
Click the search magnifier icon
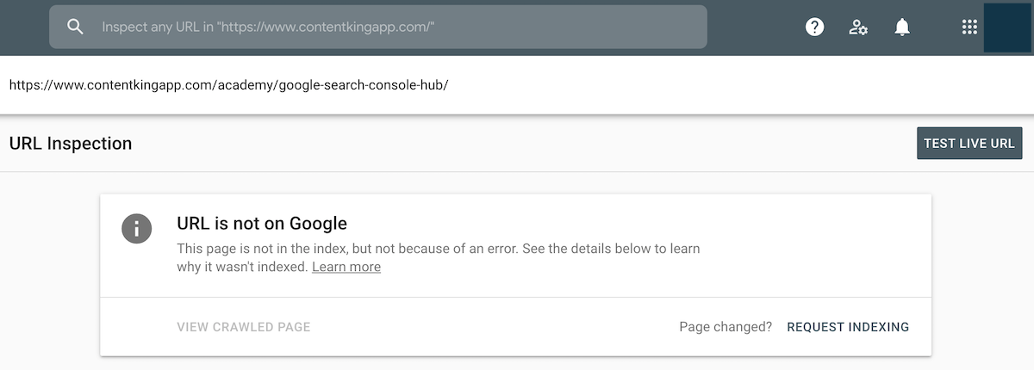75,27
